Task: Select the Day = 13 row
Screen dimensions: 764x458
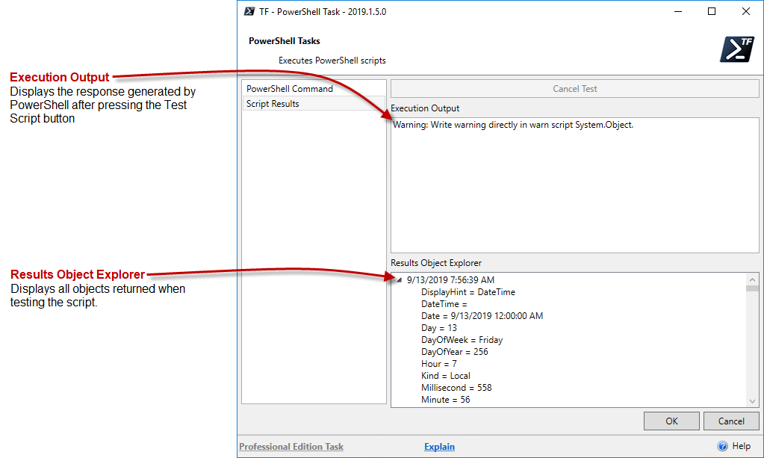Action: pos(439,328)
